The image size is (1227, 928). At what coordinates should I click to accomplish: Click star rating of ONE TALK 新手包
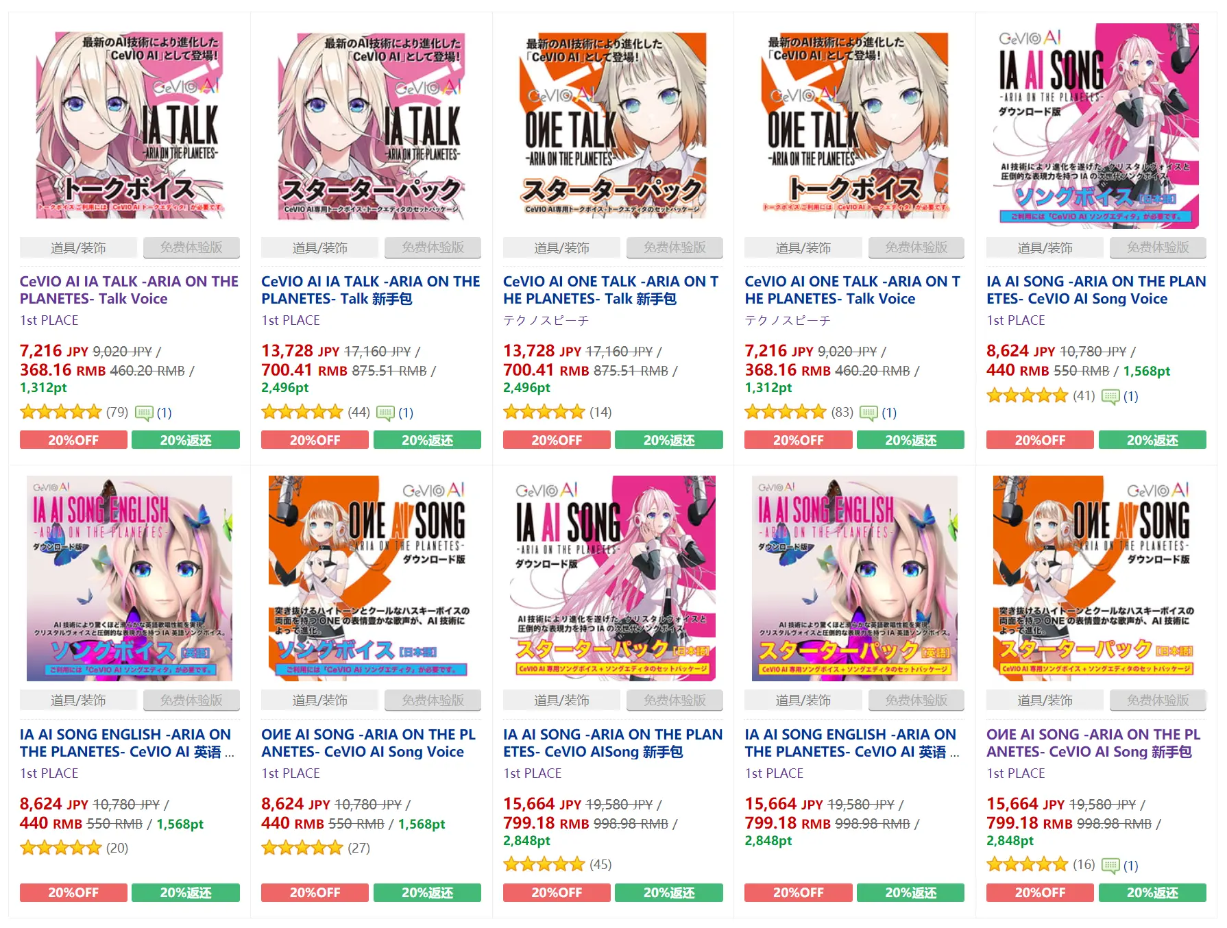(x=544, y=413)
